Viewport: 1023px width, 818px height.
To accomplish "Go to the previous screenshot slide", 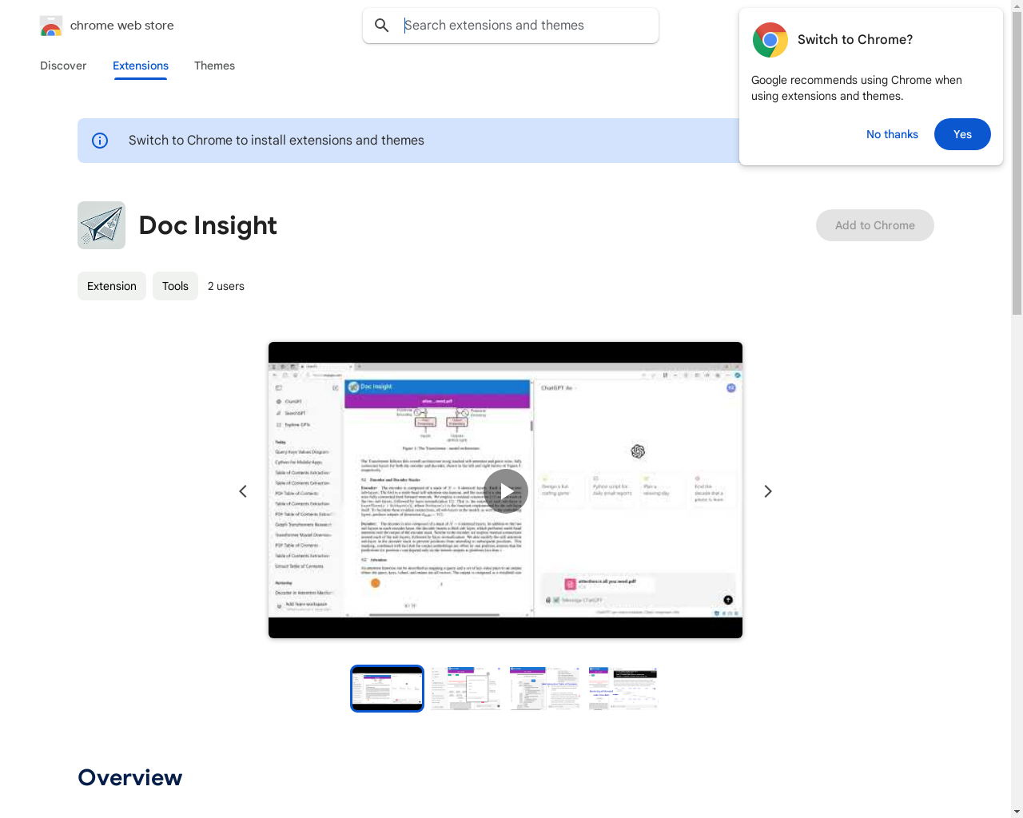I will tap(243, 491).
